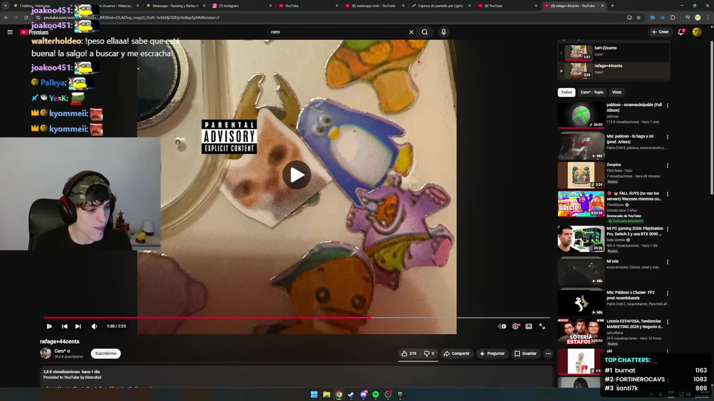Start voice search with microphone

coord(443,32)
